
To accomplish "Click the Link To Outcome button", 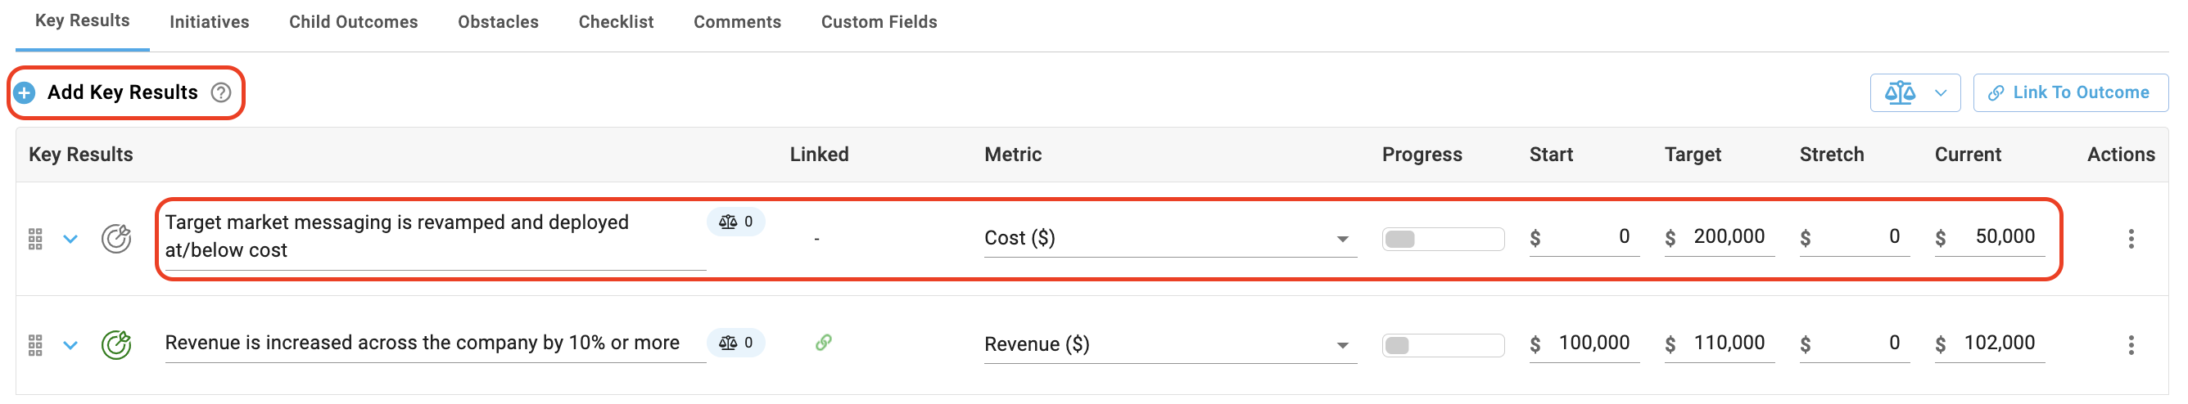I will coord(2070,93).
